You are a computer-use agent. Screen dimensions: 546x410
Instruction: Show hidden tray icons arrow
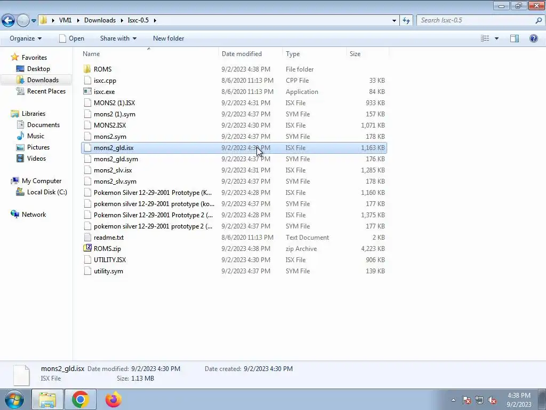(x=453, y=400)
